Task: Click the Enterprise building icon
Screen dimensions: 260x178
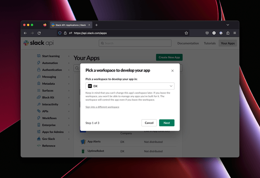Action: click(39, 125)
